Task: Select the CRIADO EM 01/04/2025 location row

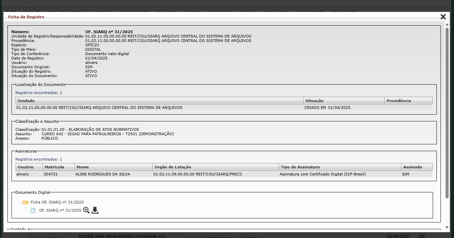Action: click(x=327, y=108)
